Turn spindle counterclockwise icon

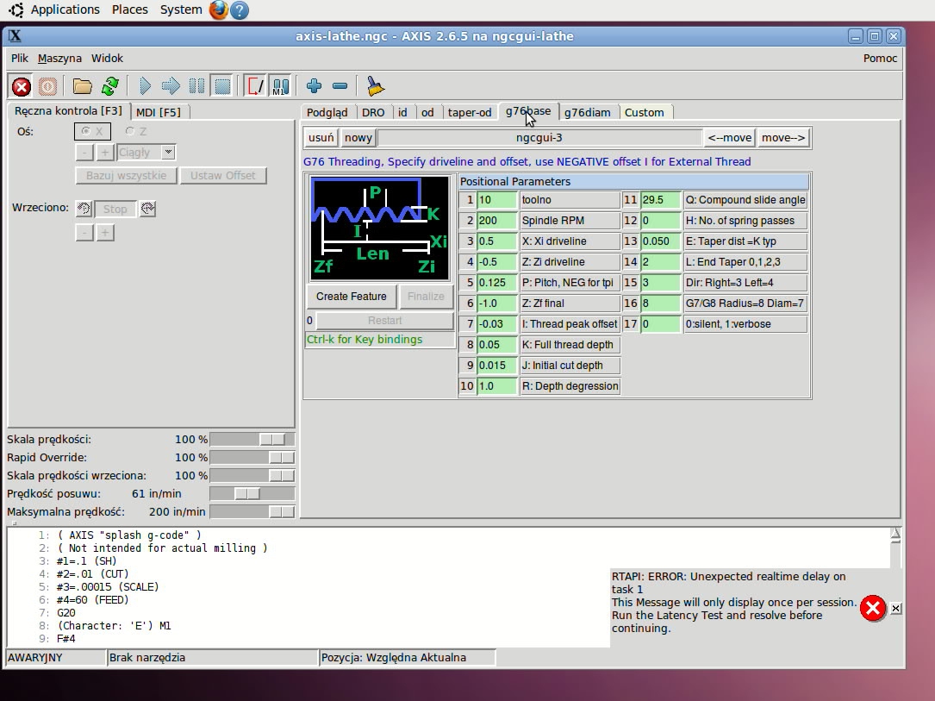(84, 209)
